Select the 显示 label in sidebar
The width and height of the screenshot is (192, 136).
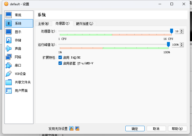(x=18, y=32)
